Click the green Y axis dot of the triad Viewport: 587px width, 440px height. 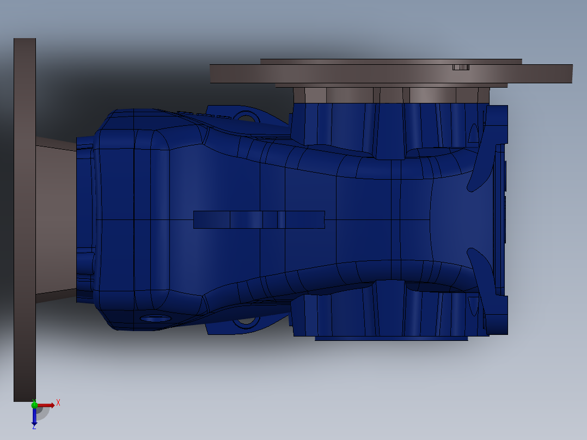coord(34,405)
